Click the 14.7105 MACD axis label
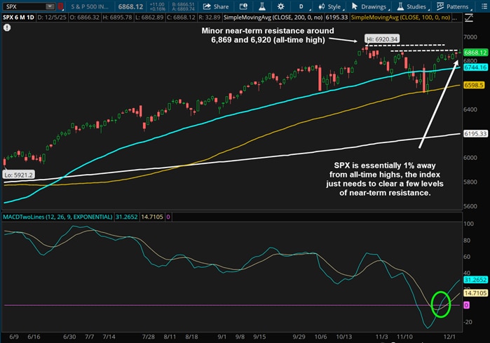Viewport: 490px width, 343px height. pos(475,293)
